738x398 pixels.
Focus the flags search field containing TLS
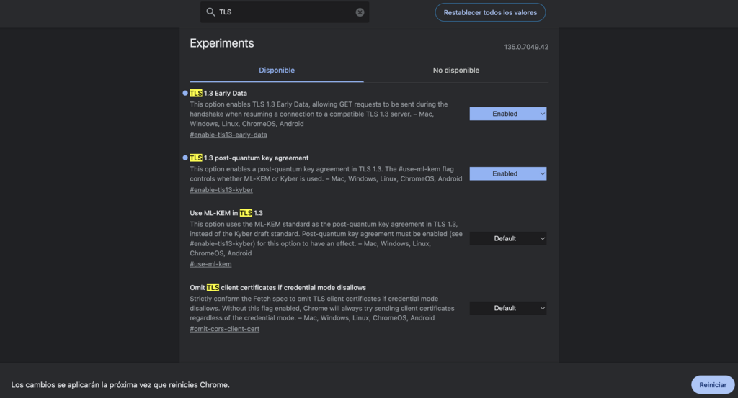click(285, 12)
